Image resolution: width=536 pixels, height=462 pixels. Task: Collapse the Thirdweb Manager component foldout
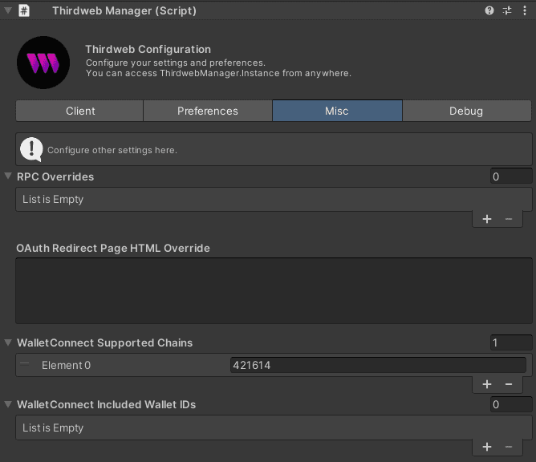point(6,11)
